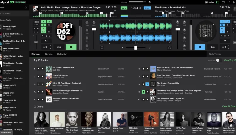Open the right deck FX panel
236x135 pixels.
[225, 41]
